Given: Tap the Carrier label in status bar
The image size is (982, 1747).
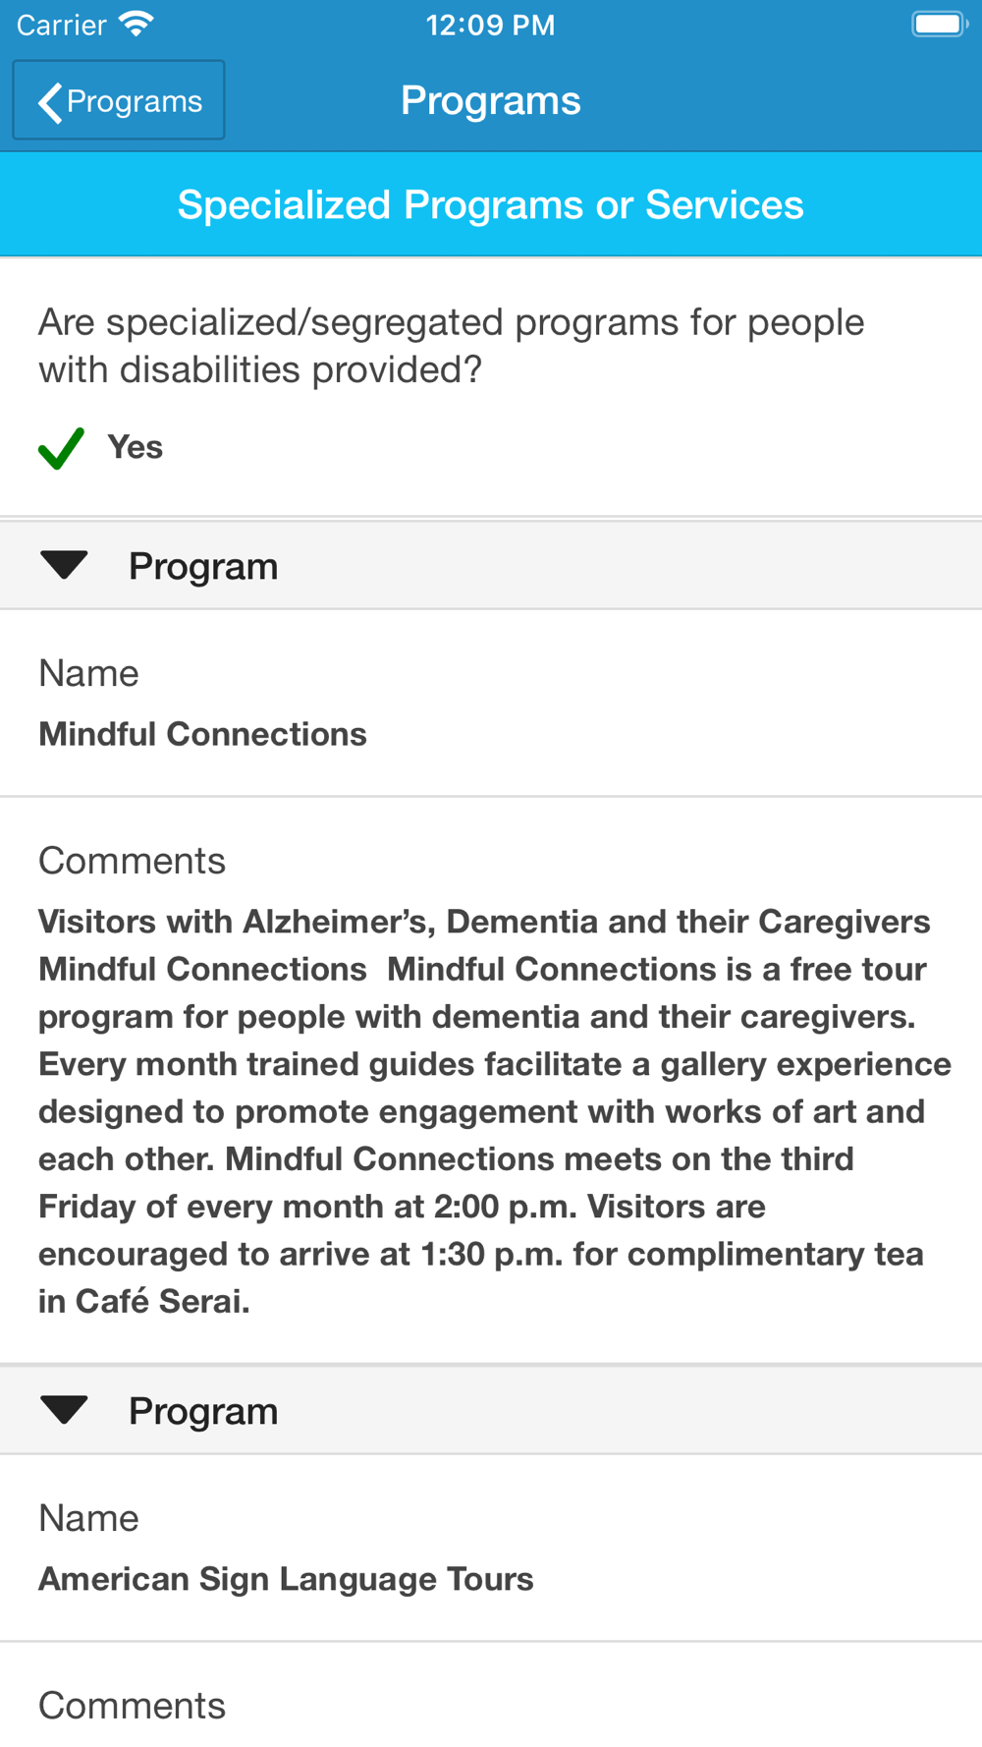Looking at the screenshot, I should (x=61, y=25).
